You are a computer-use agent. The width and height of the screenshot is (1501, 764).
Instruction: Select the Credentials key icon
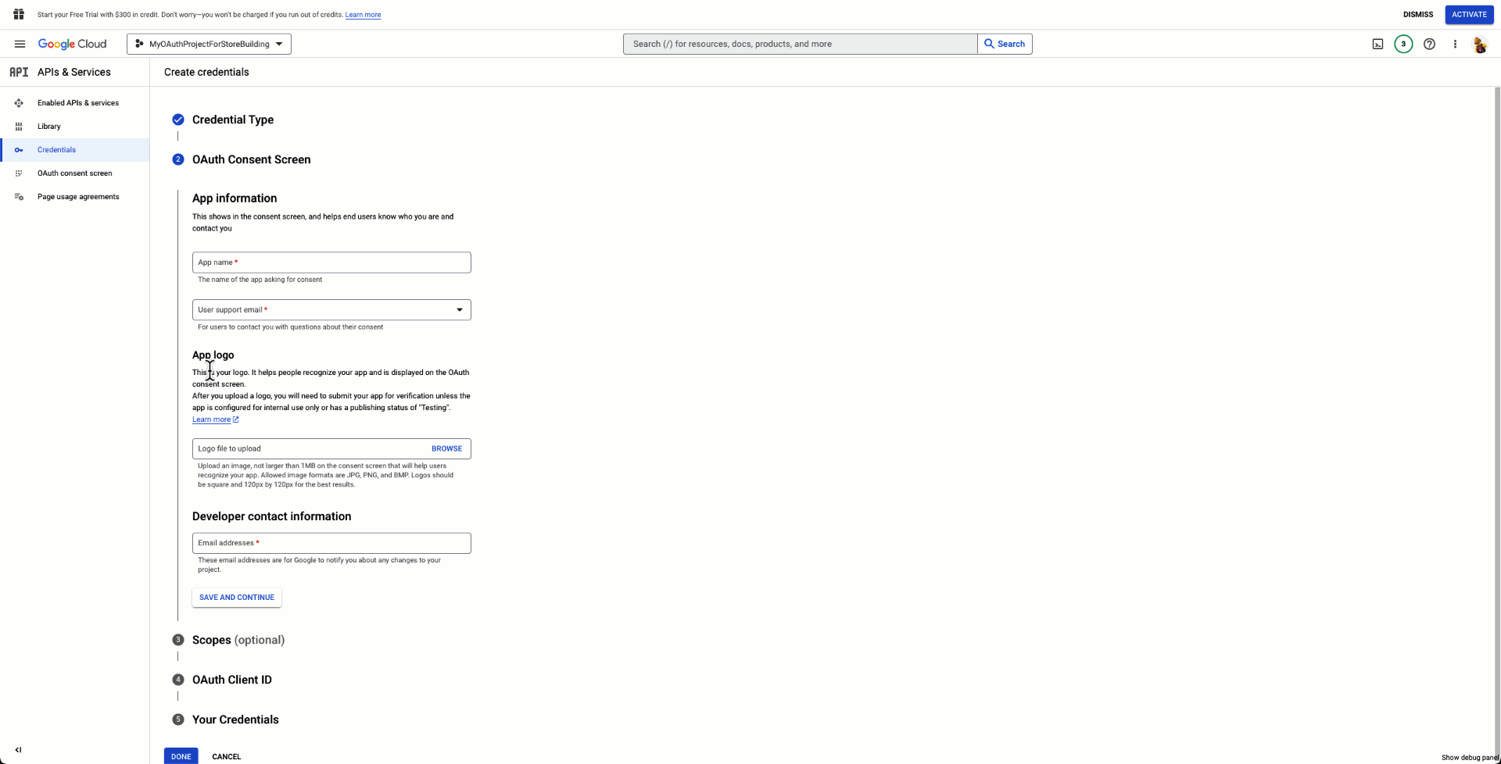(19, 149)
